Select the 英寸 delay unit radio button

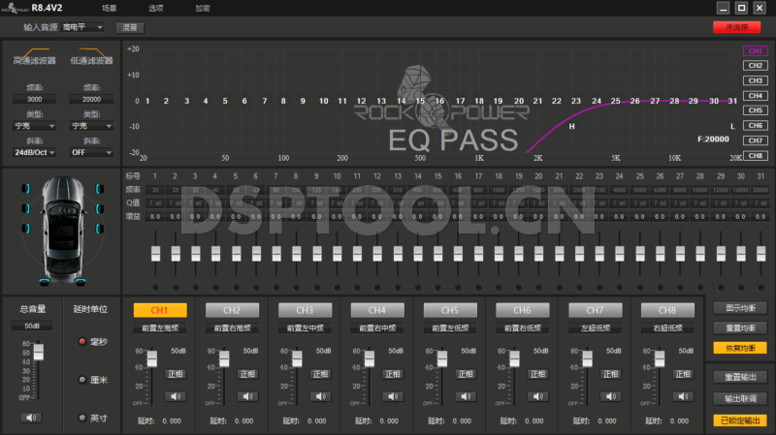81,418
